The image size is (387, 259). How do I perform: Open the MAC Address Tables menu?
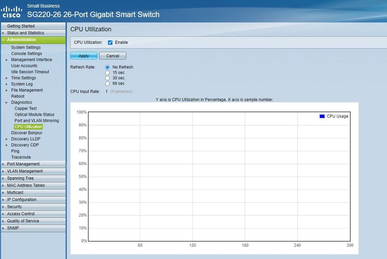click(33, 186)
